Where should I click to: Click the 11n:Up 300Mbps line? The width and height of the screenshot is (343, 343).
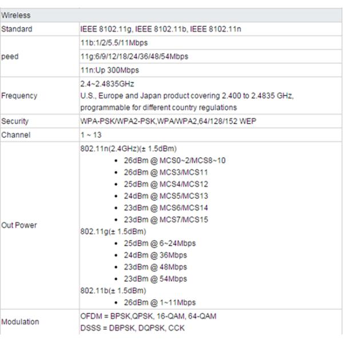click(x=110, y=70)
